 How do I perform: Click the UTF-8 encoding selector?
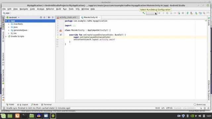(x=169, y=108)
